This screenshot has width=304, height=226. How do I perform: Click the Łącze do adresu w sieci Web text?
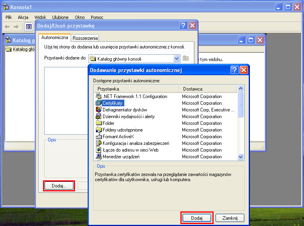pos(131,150)
